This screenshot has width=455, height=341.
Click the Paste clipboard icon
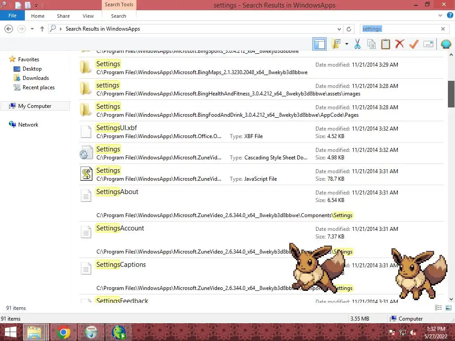pos(385,44)
